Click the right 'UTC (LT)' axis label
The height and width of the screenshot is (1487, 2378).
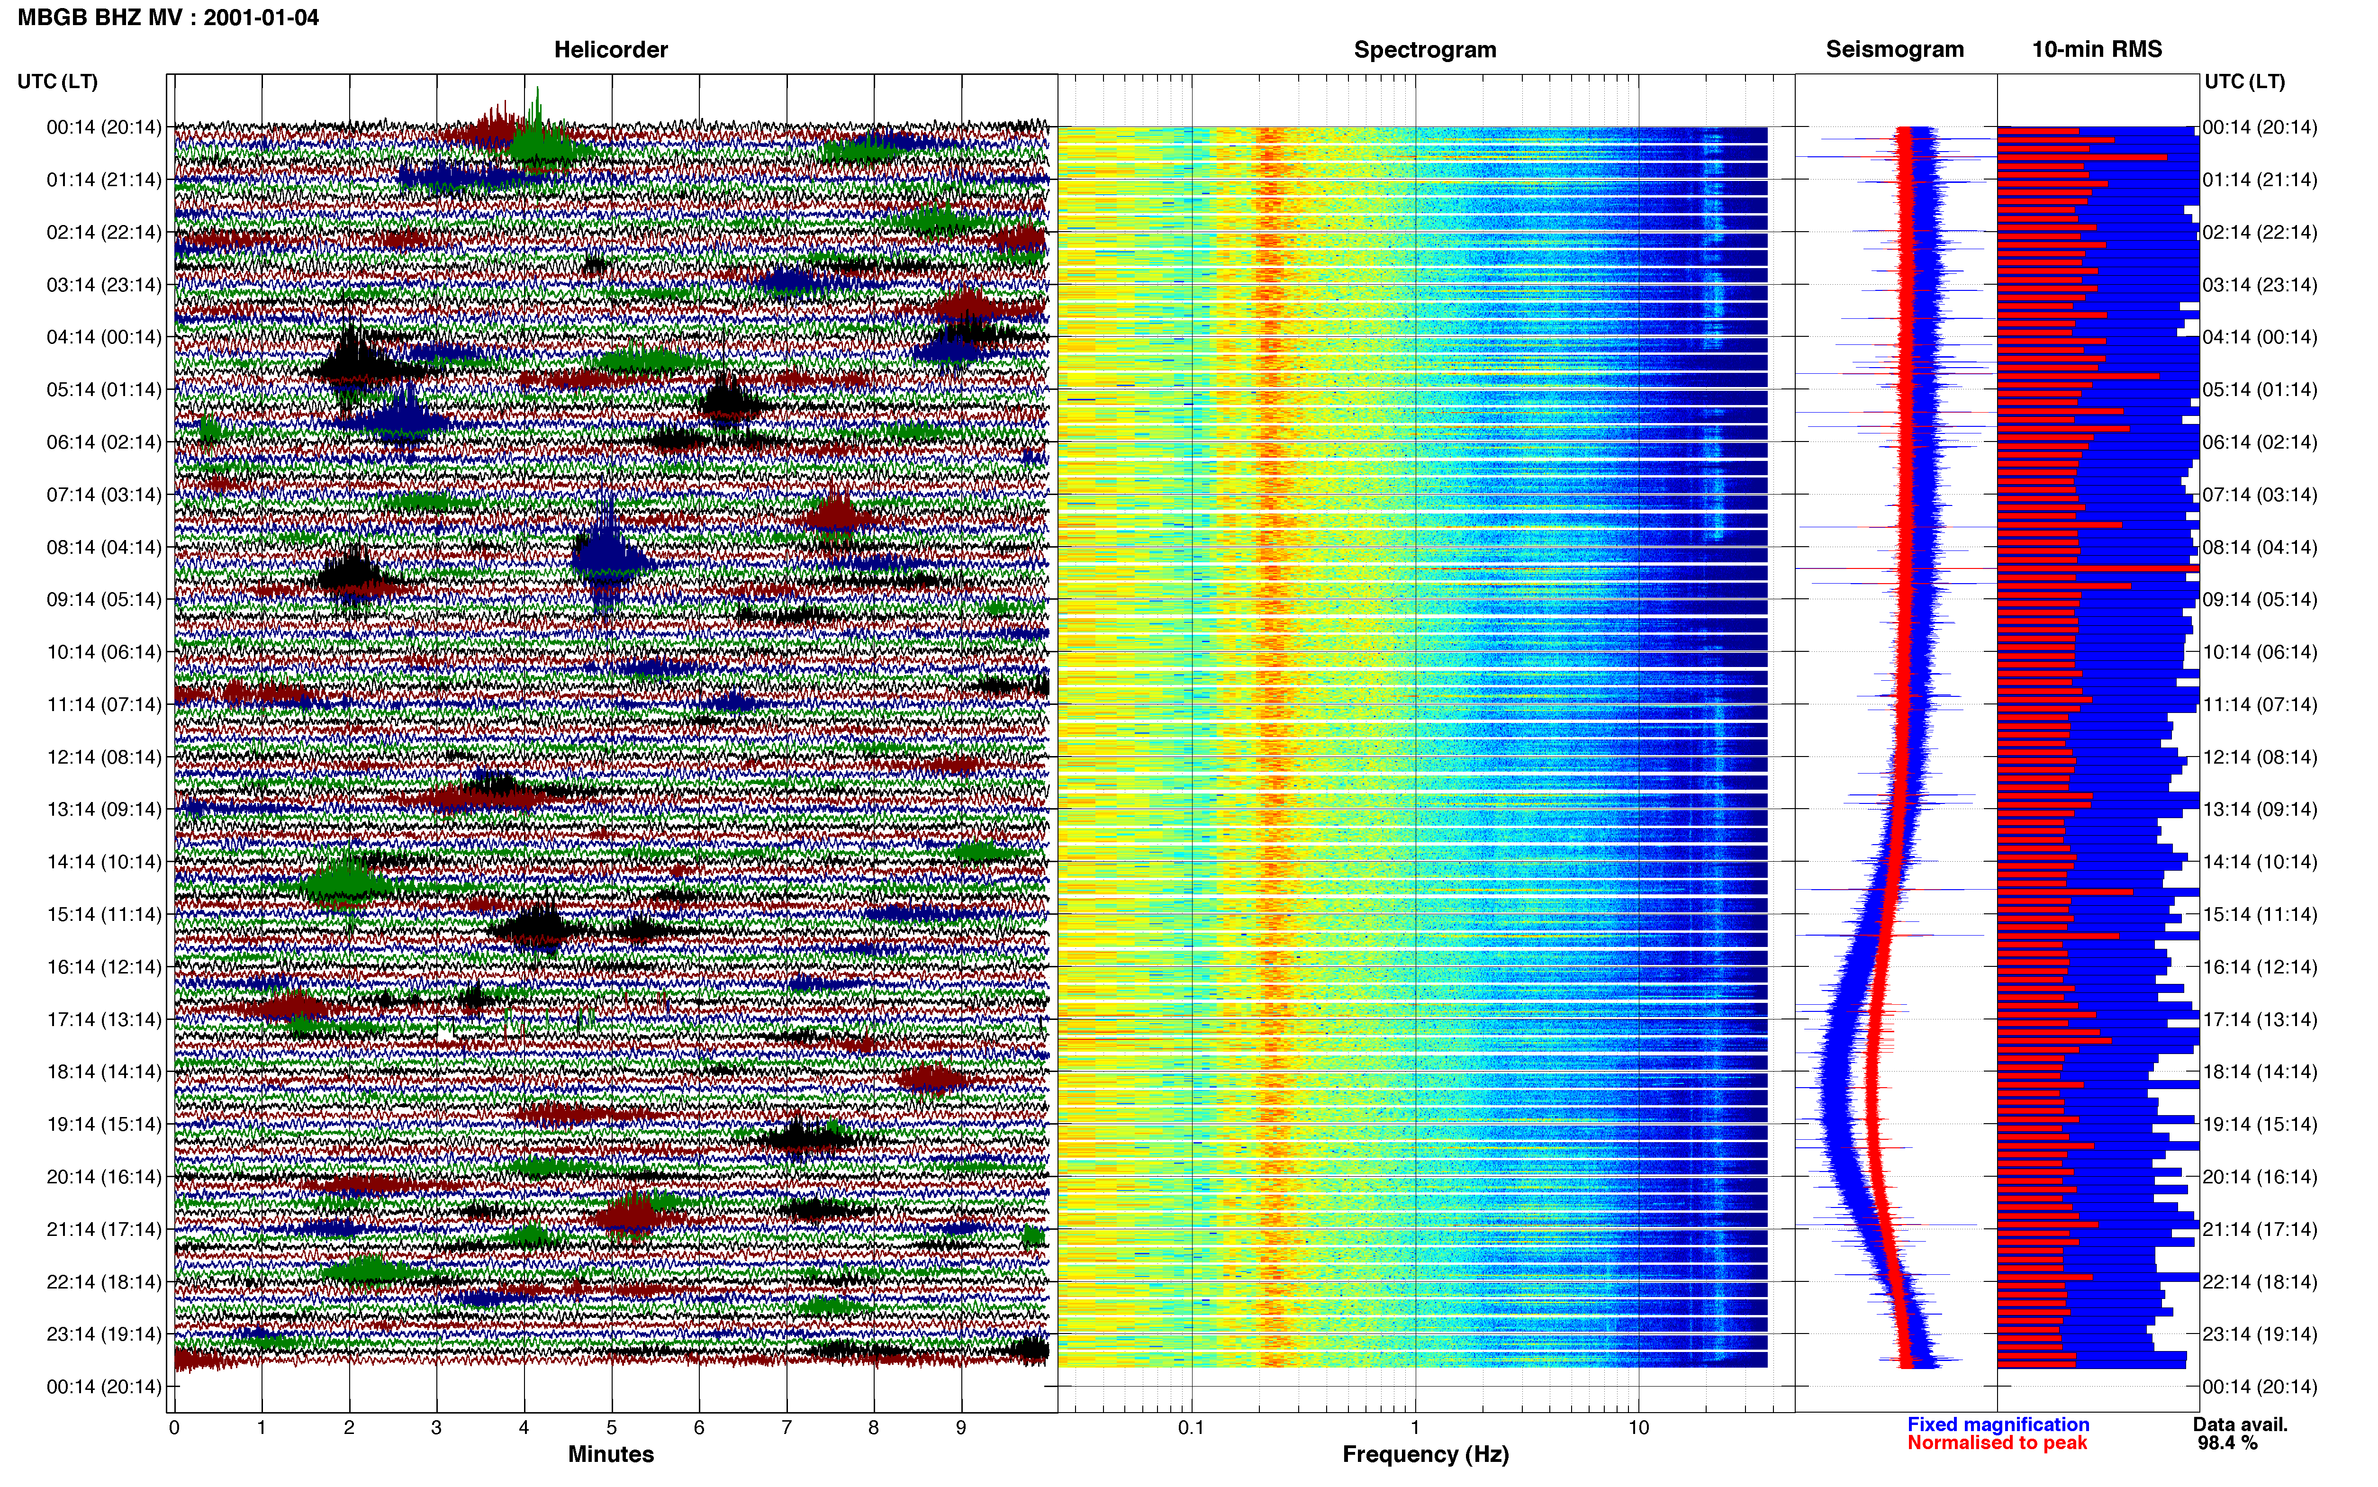pos(2244,81)
